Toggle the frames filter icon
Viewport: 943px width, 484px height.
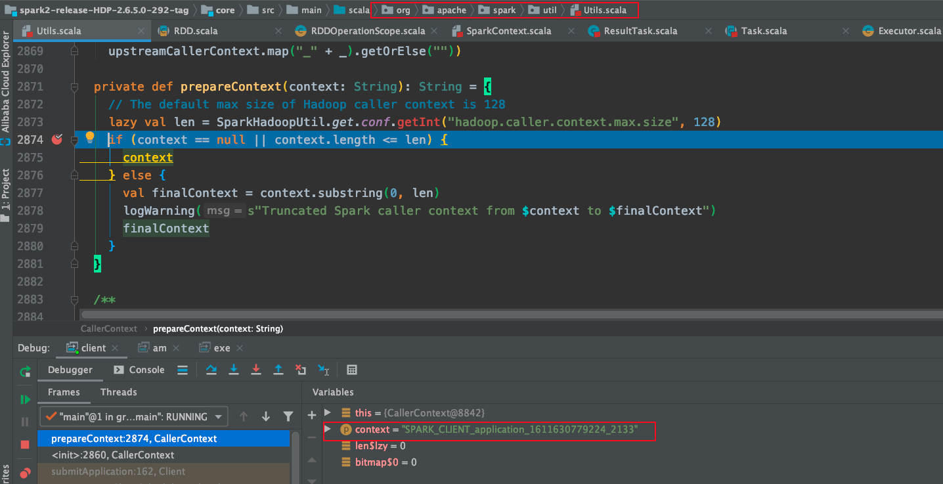point(288,416)
